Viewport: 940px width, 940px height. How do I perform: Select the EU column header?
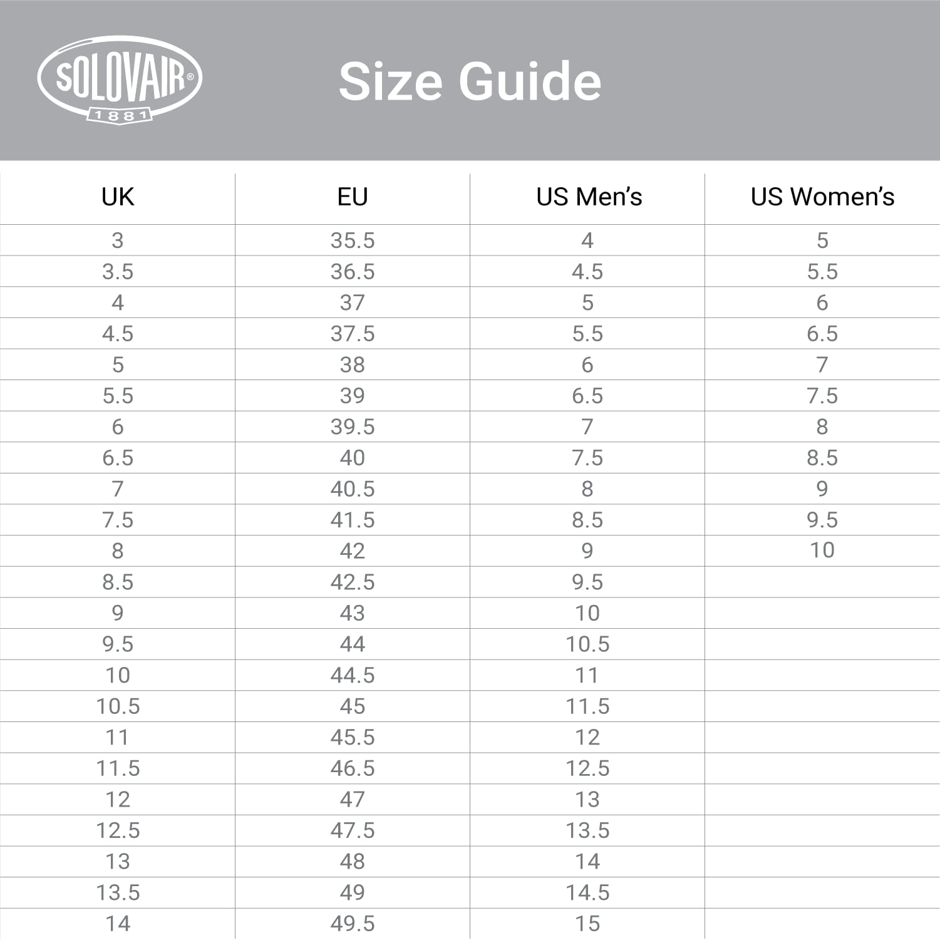click(x=353, y=197)
